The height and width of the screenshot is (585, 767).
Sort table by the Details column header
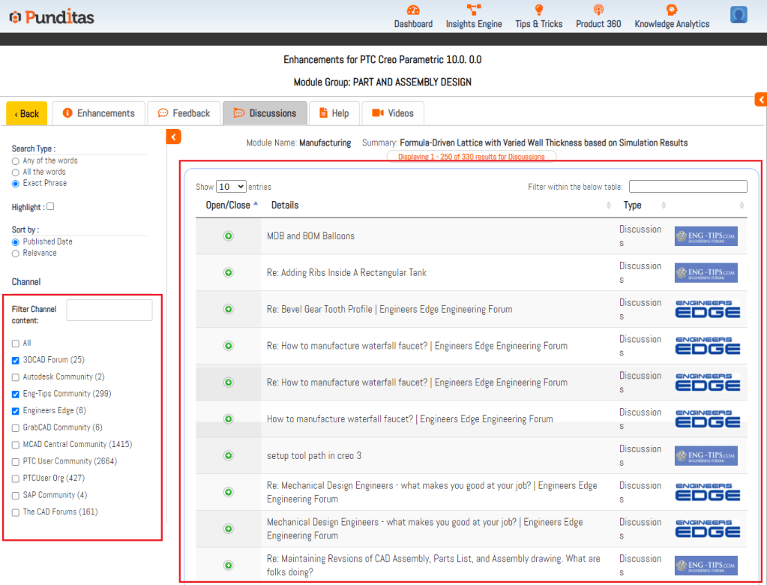tap(285, 205)
